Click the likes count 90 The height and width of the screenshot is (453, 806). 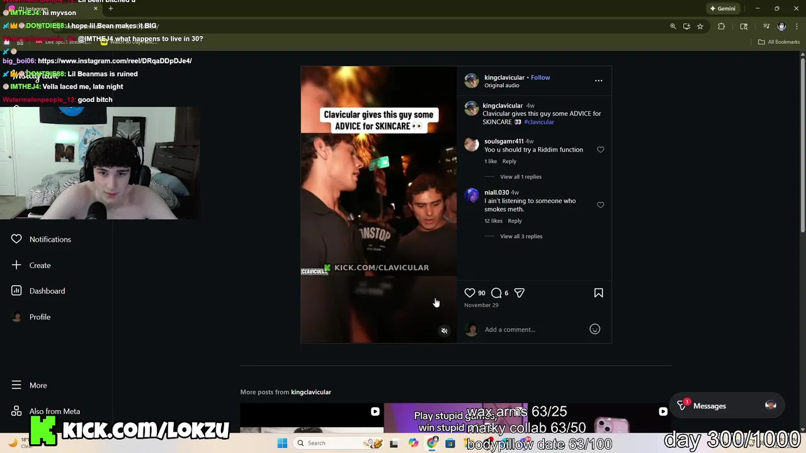481,293
